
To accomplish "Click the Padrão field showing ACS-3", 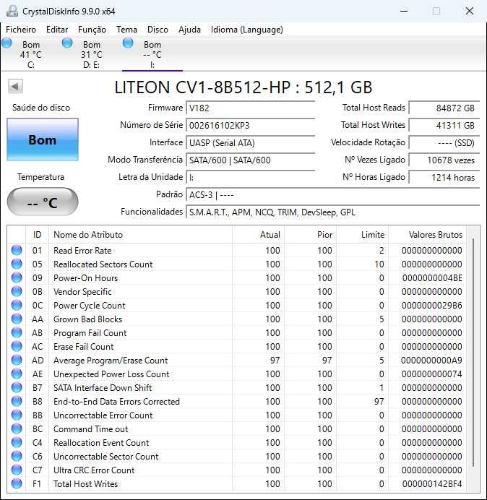I will 332,194.
